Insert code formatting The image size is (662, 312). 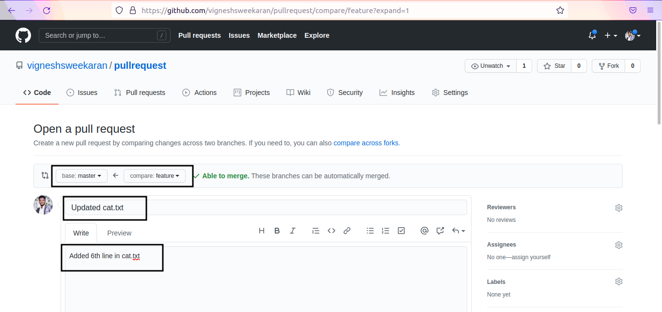coord(331,231)
